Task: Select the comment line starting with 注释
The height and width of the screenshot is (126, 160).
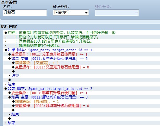Action: tap(82, 33)
